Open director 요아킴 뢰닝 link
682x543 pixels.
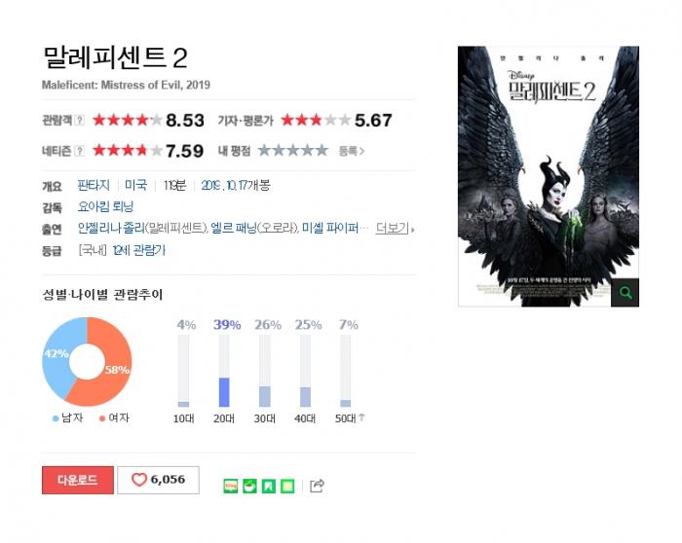(x=105, y=206)
